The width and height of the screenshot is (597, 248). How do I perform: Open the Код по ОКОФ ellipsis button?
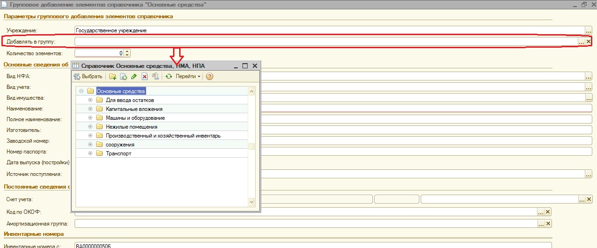(x=540, y=212)
